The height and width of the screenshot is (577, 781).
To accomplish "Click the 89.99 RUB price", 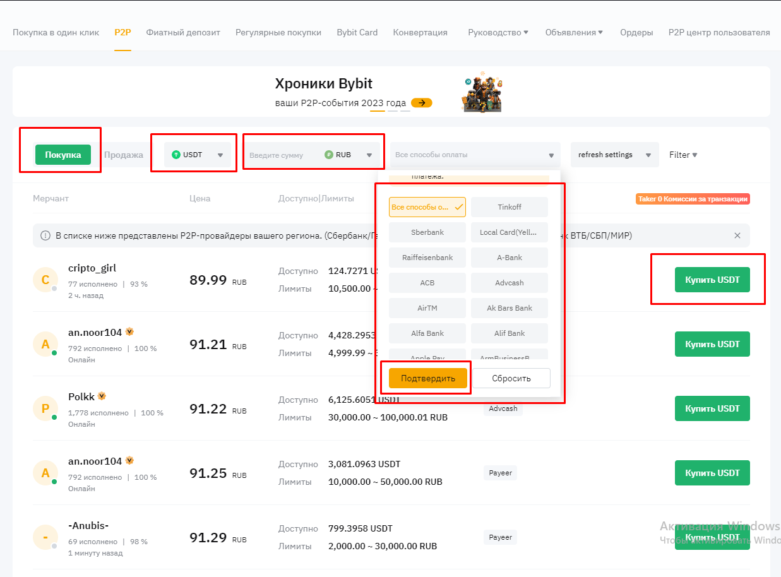I will [218, 280].
